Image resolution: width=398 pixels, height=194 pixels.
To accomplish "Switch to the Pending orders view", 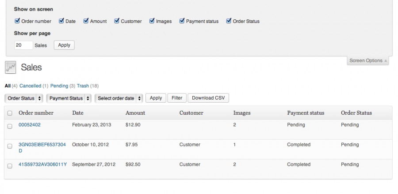I will (59, 86).
